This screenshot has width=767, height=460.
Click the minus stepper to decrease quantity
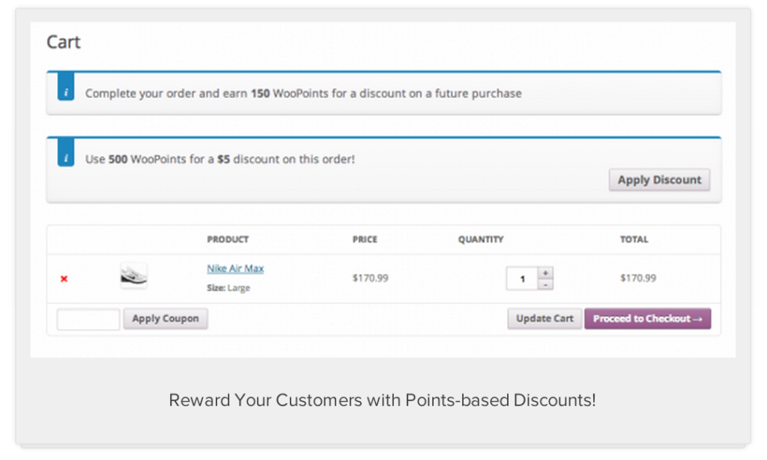pyautogui.click(x=545, y=283)
